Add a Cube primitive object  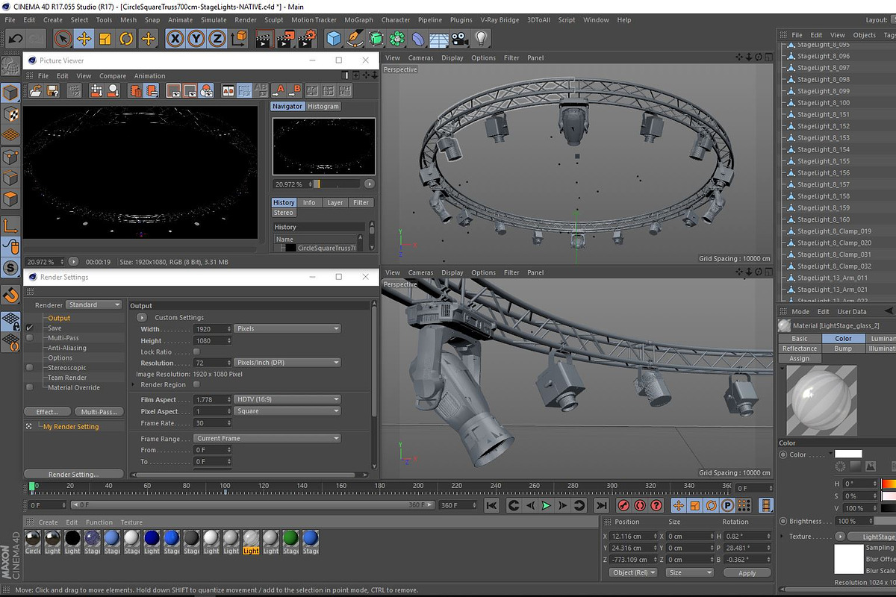pos(334,38)
